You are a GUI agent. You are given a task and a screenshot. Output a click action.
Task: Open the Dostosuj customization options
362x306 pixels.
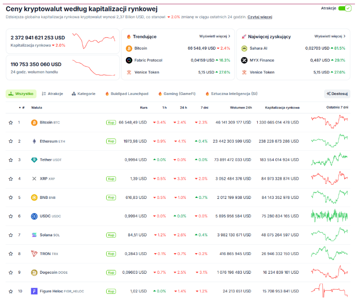(x=337, y=94)
